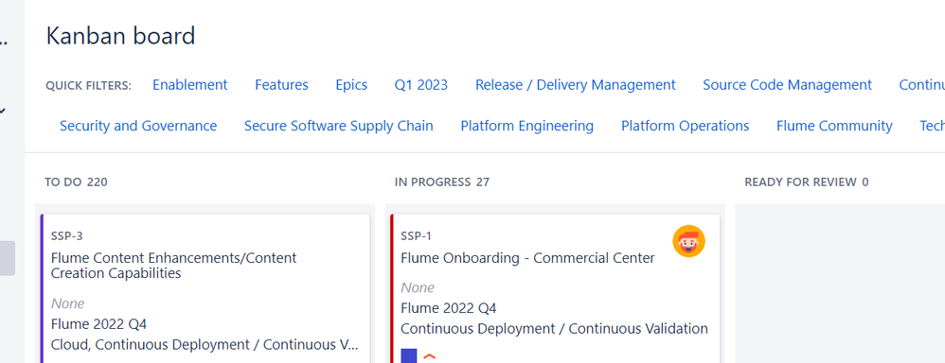Click the blue issue type icon on SSP-1

point(409,355)
